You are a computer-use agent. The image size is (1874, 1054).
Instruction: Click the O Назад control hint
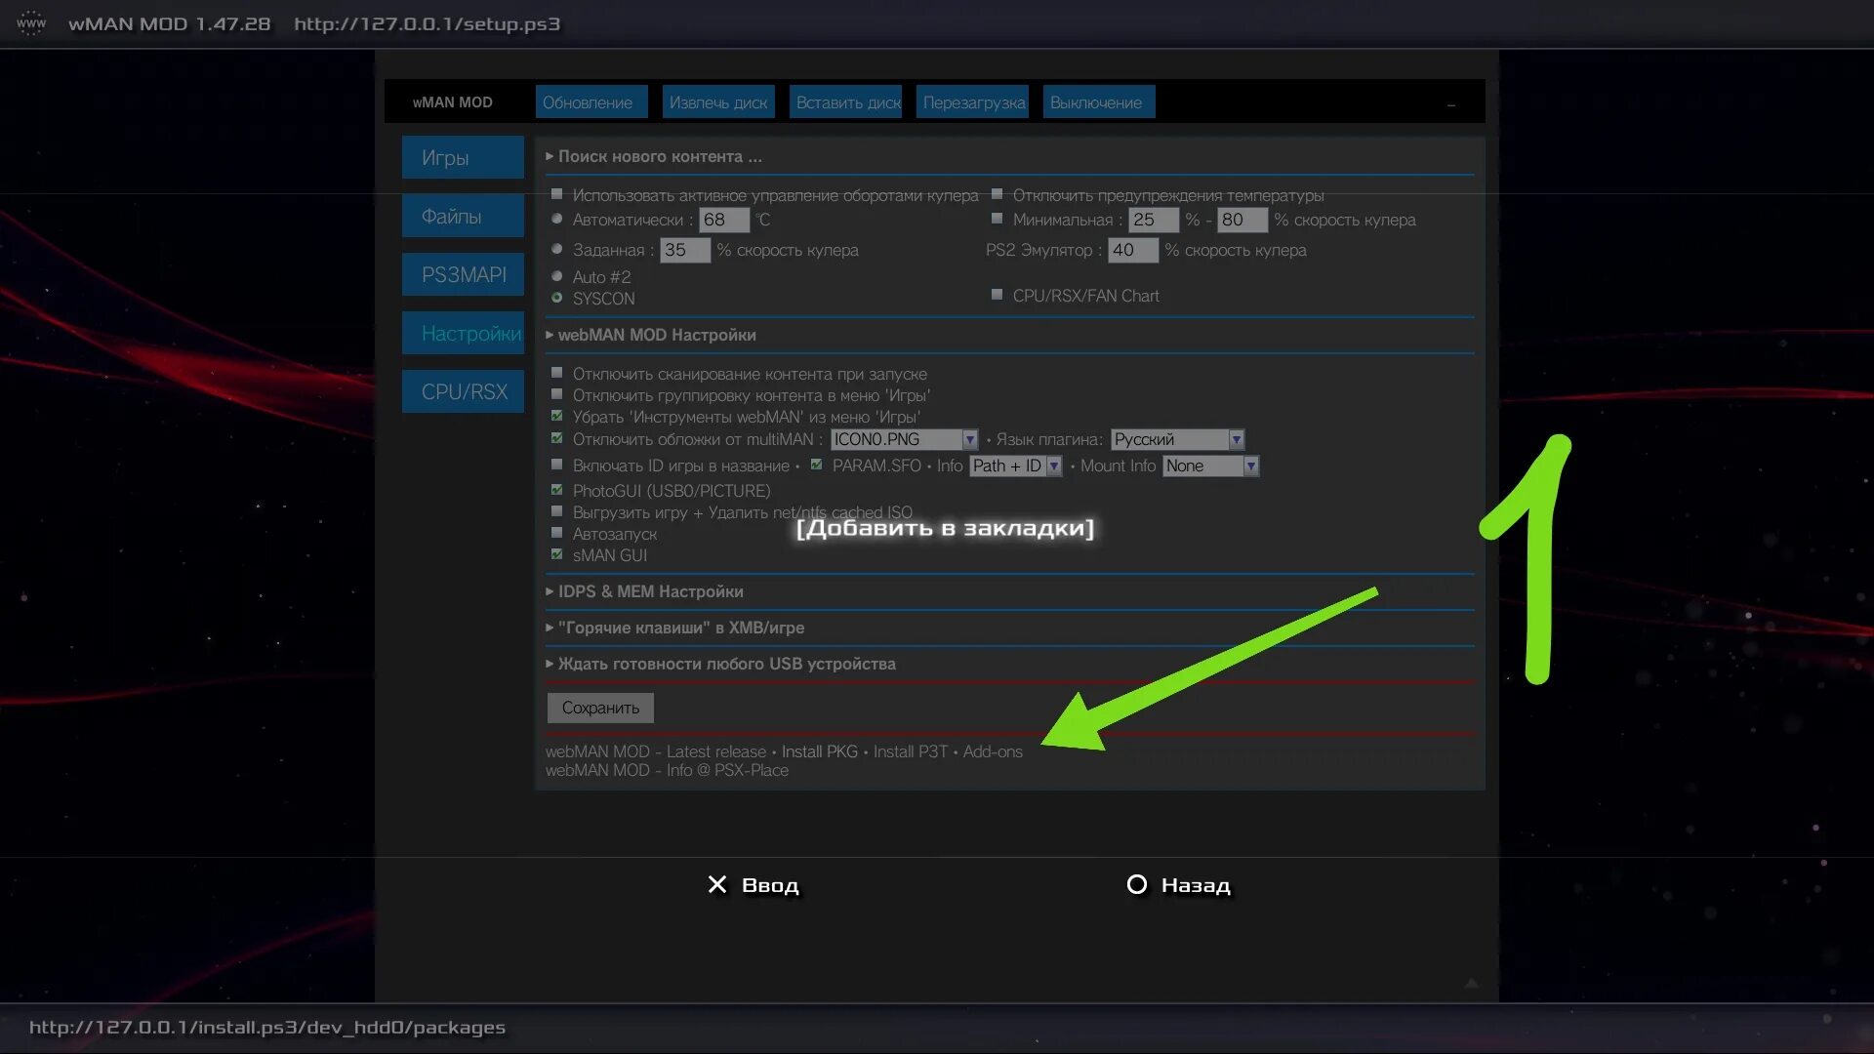pos(1178,885)
